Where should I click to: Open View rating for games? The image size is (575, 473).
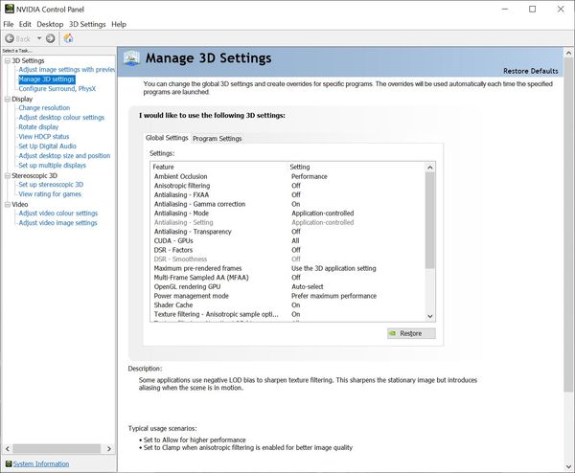pyautogui.click(x=50, y=193)
